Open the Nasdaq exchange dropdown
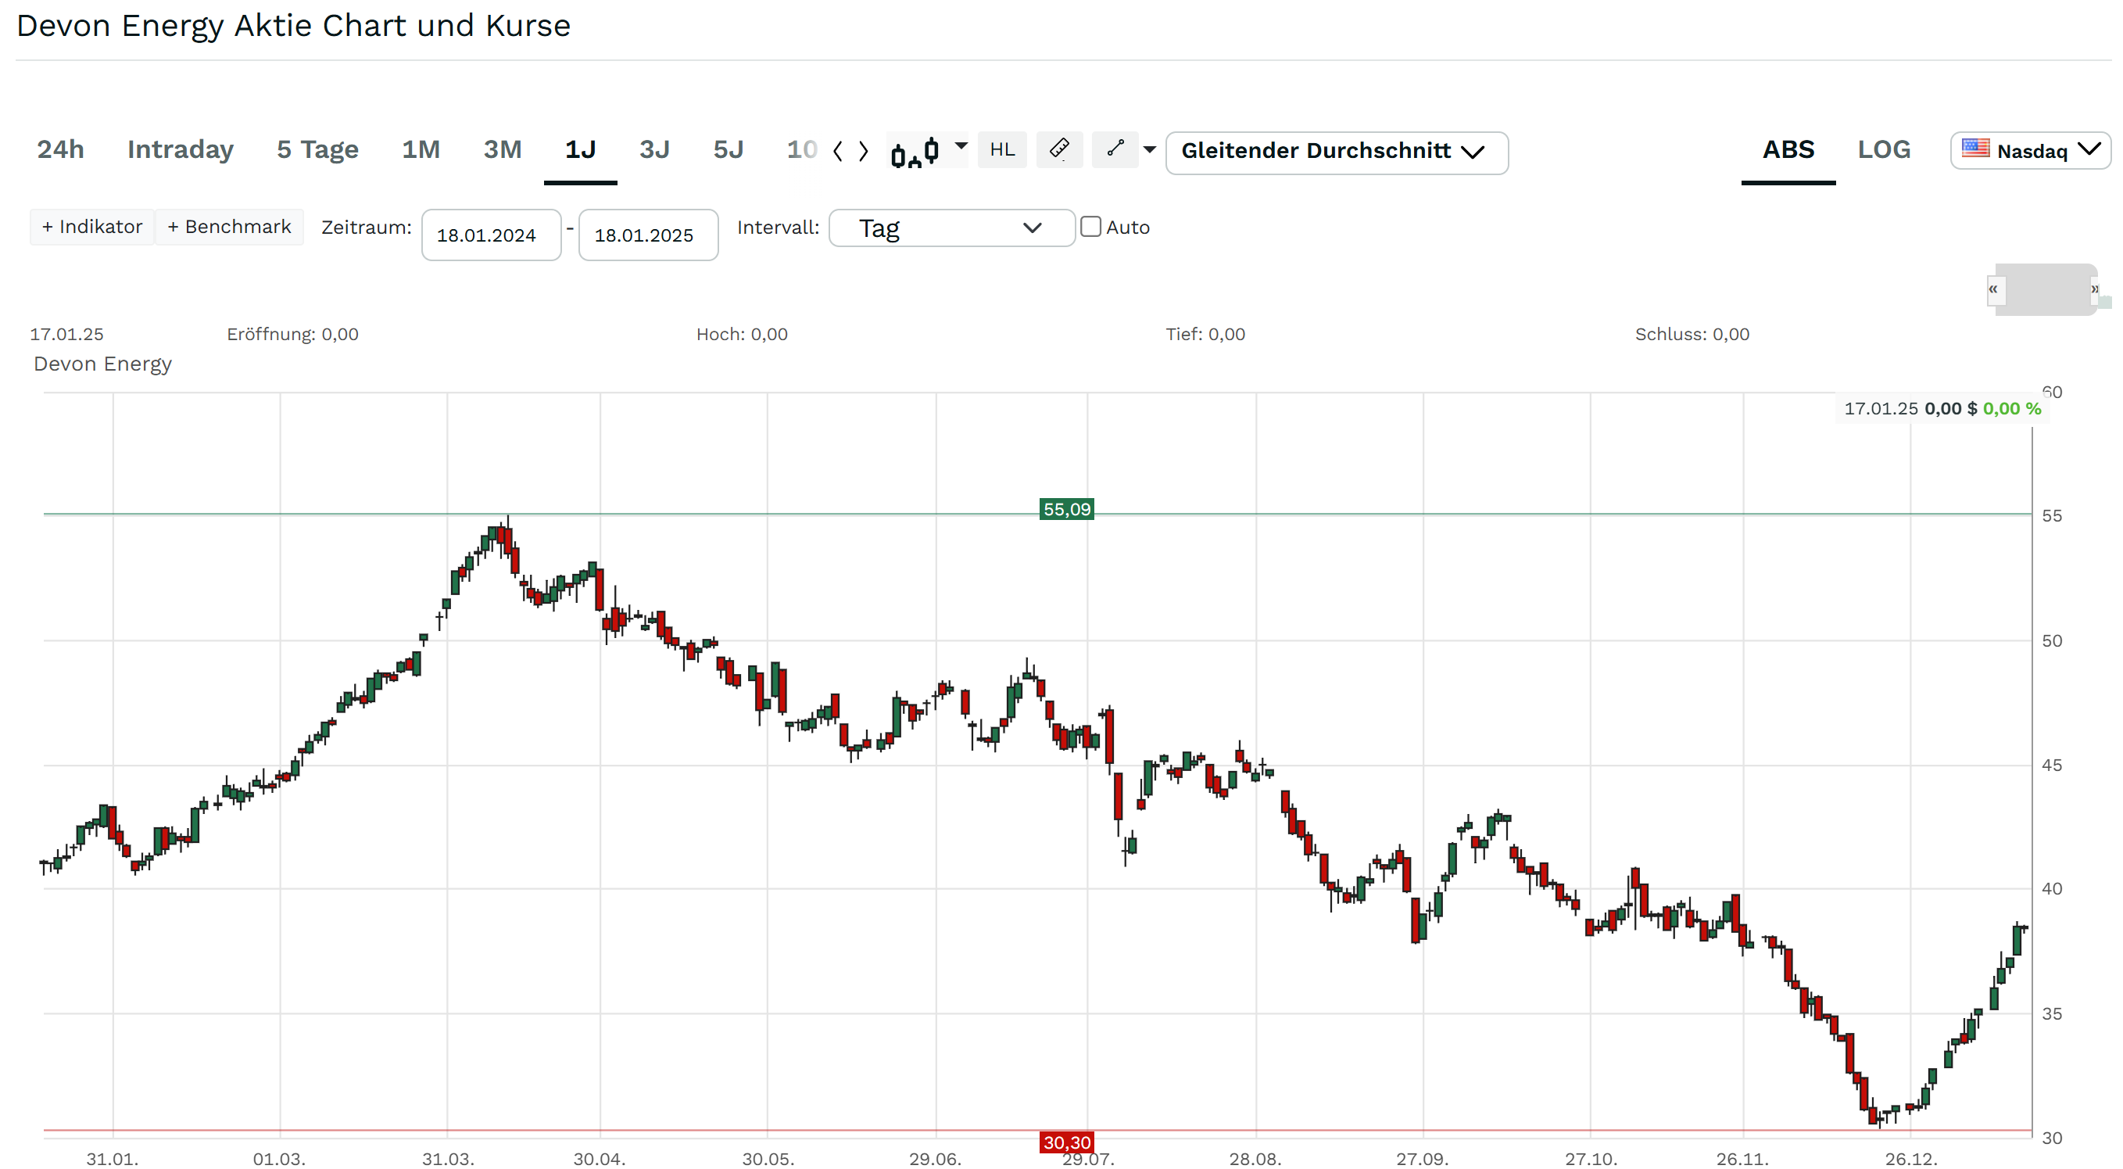Screen dimensions: 2123x1169 point(2030,151)
